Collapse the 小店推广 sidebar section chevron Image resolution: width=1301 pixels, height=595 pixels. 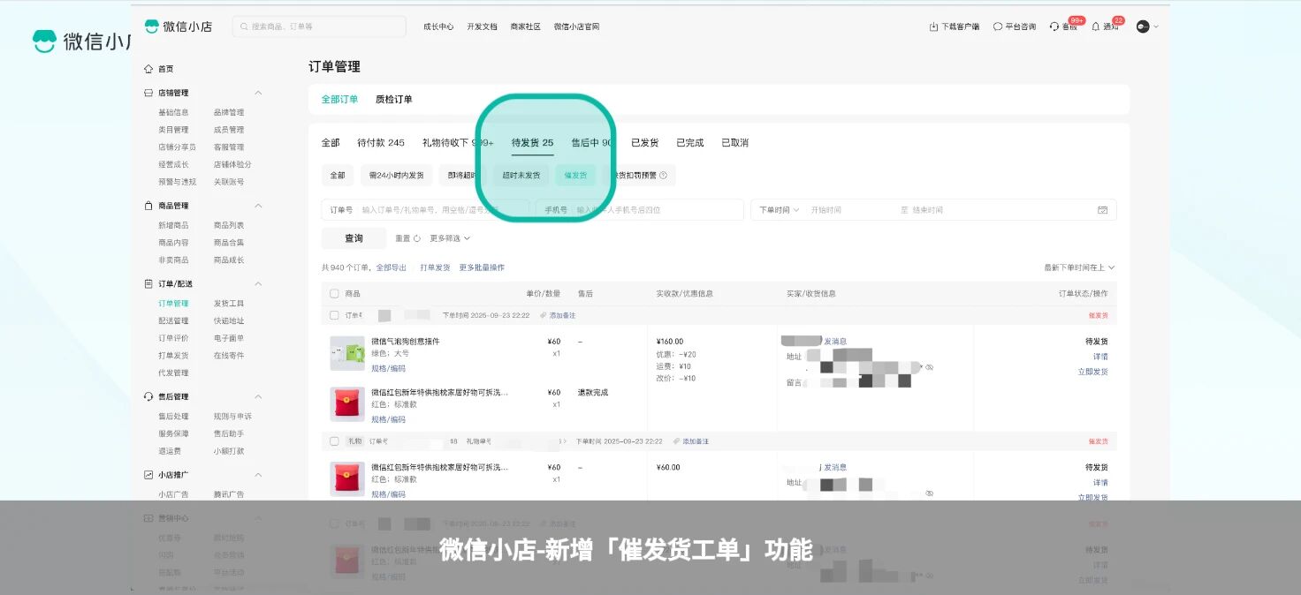(x=258, y=475)
